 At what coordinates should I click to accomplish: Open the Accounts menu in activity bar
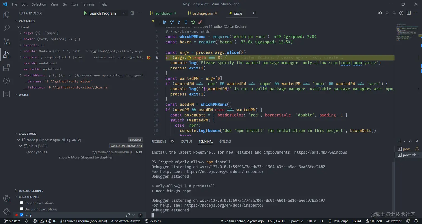6,198
